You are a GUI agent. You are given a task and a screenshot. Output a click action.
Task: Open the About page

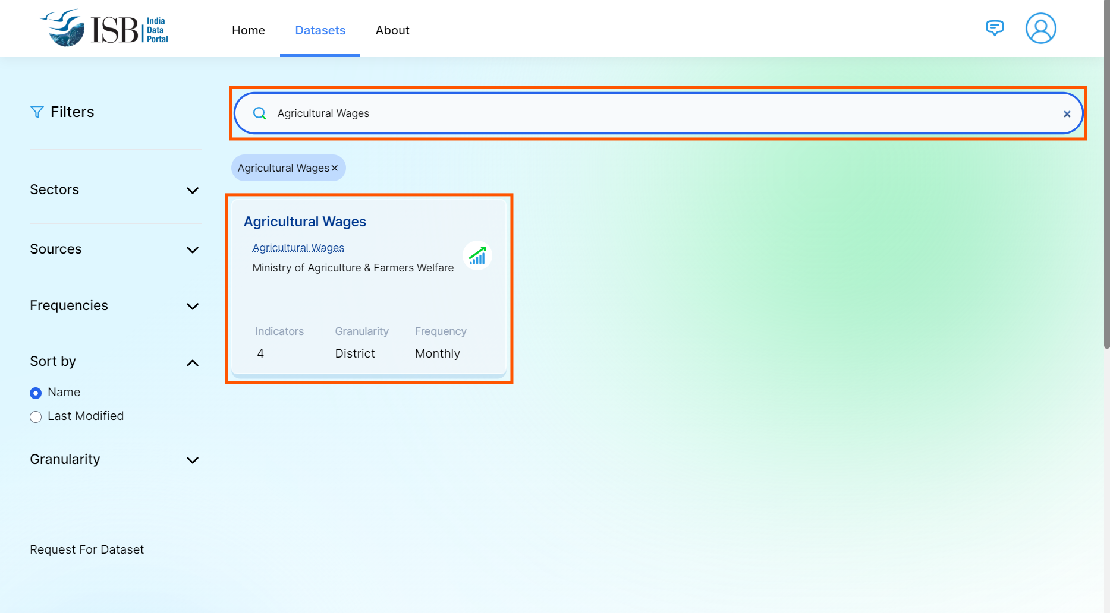click(x=392, y=30)
